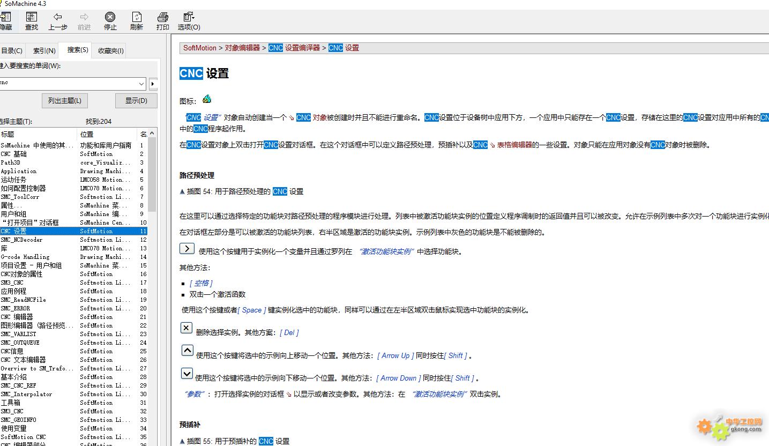This screenshot has width=769, height=446.
Task: Select SMC_GEOINFO topic row
Action: 73,420
